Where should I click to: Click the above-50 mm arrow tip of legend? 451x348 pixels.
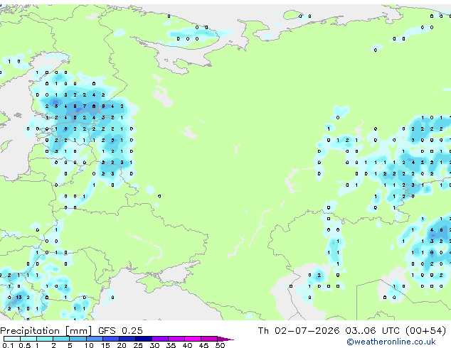coord(225,339)
